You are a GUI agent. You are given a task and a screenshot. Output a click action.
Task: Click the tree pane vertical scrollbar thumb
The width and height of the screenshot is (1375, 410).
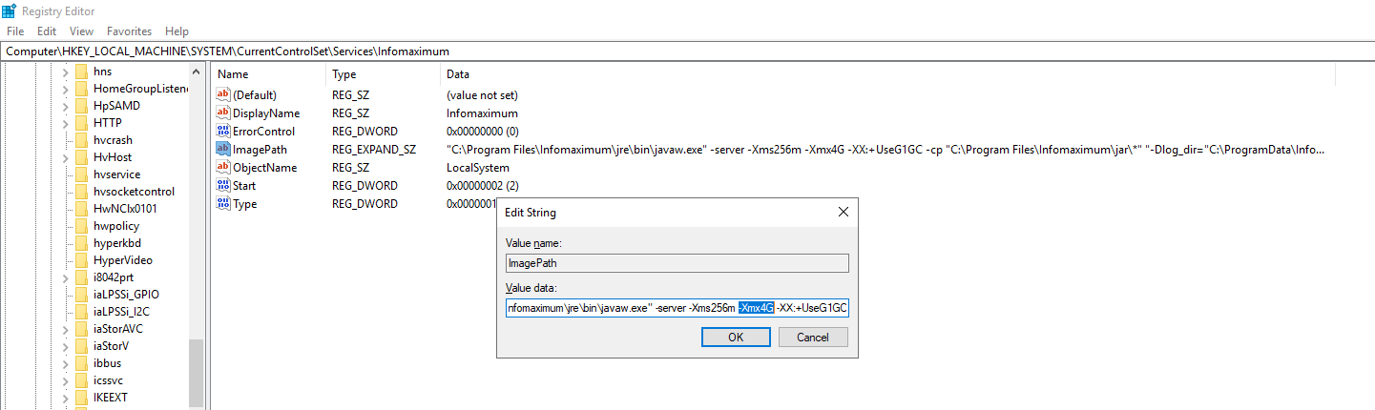point(197,374)
